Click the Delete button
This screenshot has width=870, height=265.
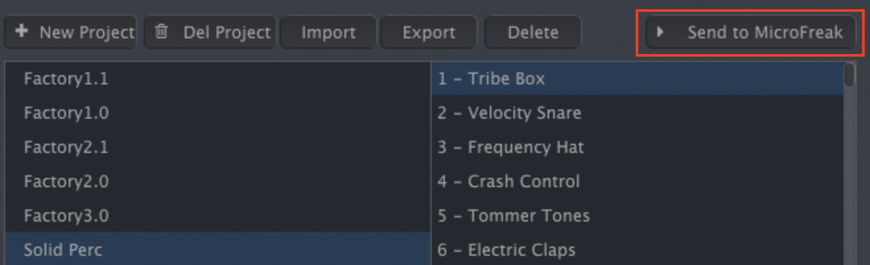point(533,32)
